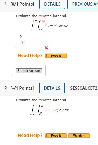Click the denominator 10 in the answer
Image resolution: width=98 pixels, height=145 pixels.
22,43
